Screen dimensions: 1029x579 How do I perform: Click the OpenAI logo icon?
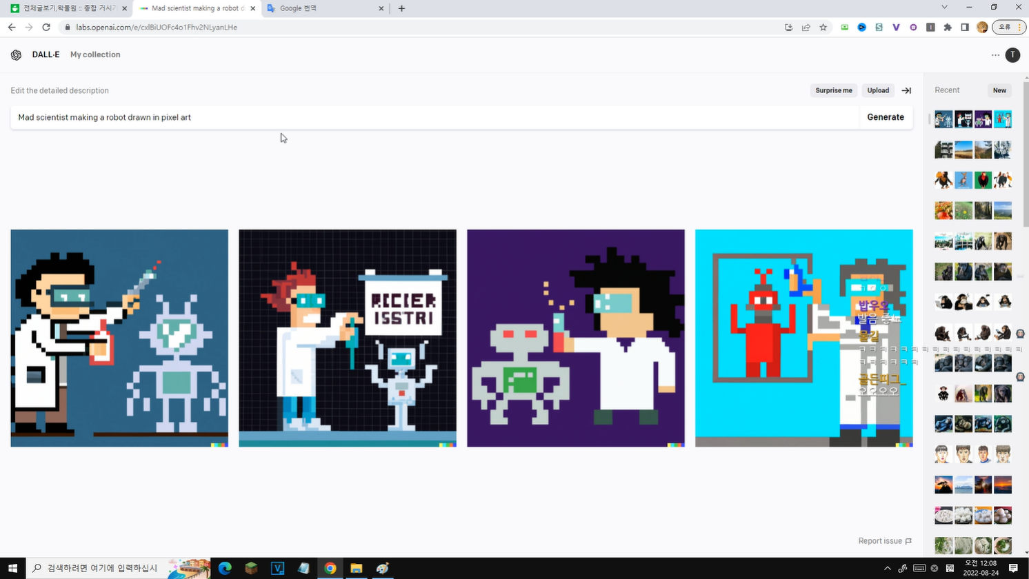[x=16, y=55]
